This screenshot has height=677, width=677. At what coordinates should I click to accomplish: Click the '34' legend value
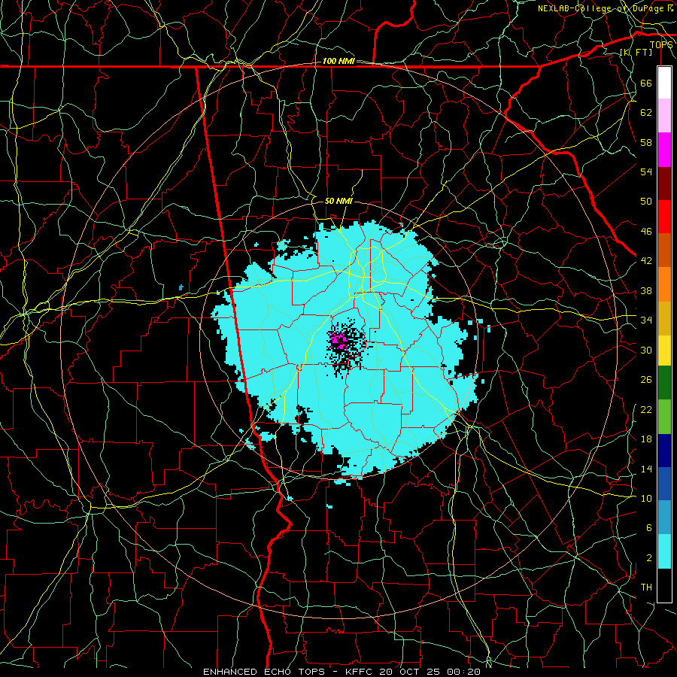tap(646, 320)
